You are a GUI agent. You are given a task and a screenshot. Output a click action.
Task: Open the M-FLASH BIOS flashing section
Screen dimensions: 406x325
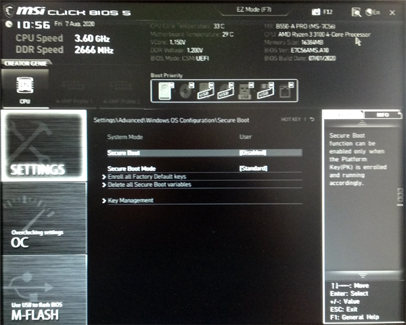pyautogui.click(x=44, y=290)
